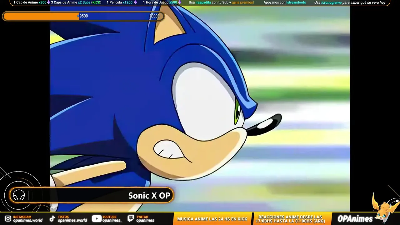Click the INSTAGRAM orange label
This screenshot has height=225, width=400.
(x=22, y=217)
